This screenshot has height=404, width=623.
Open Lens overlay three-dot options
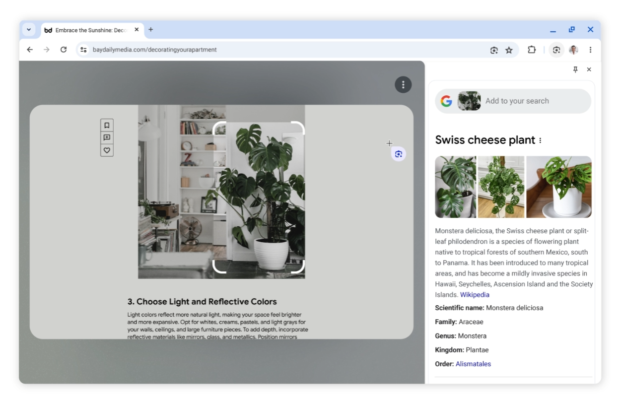tap(403, 85)
